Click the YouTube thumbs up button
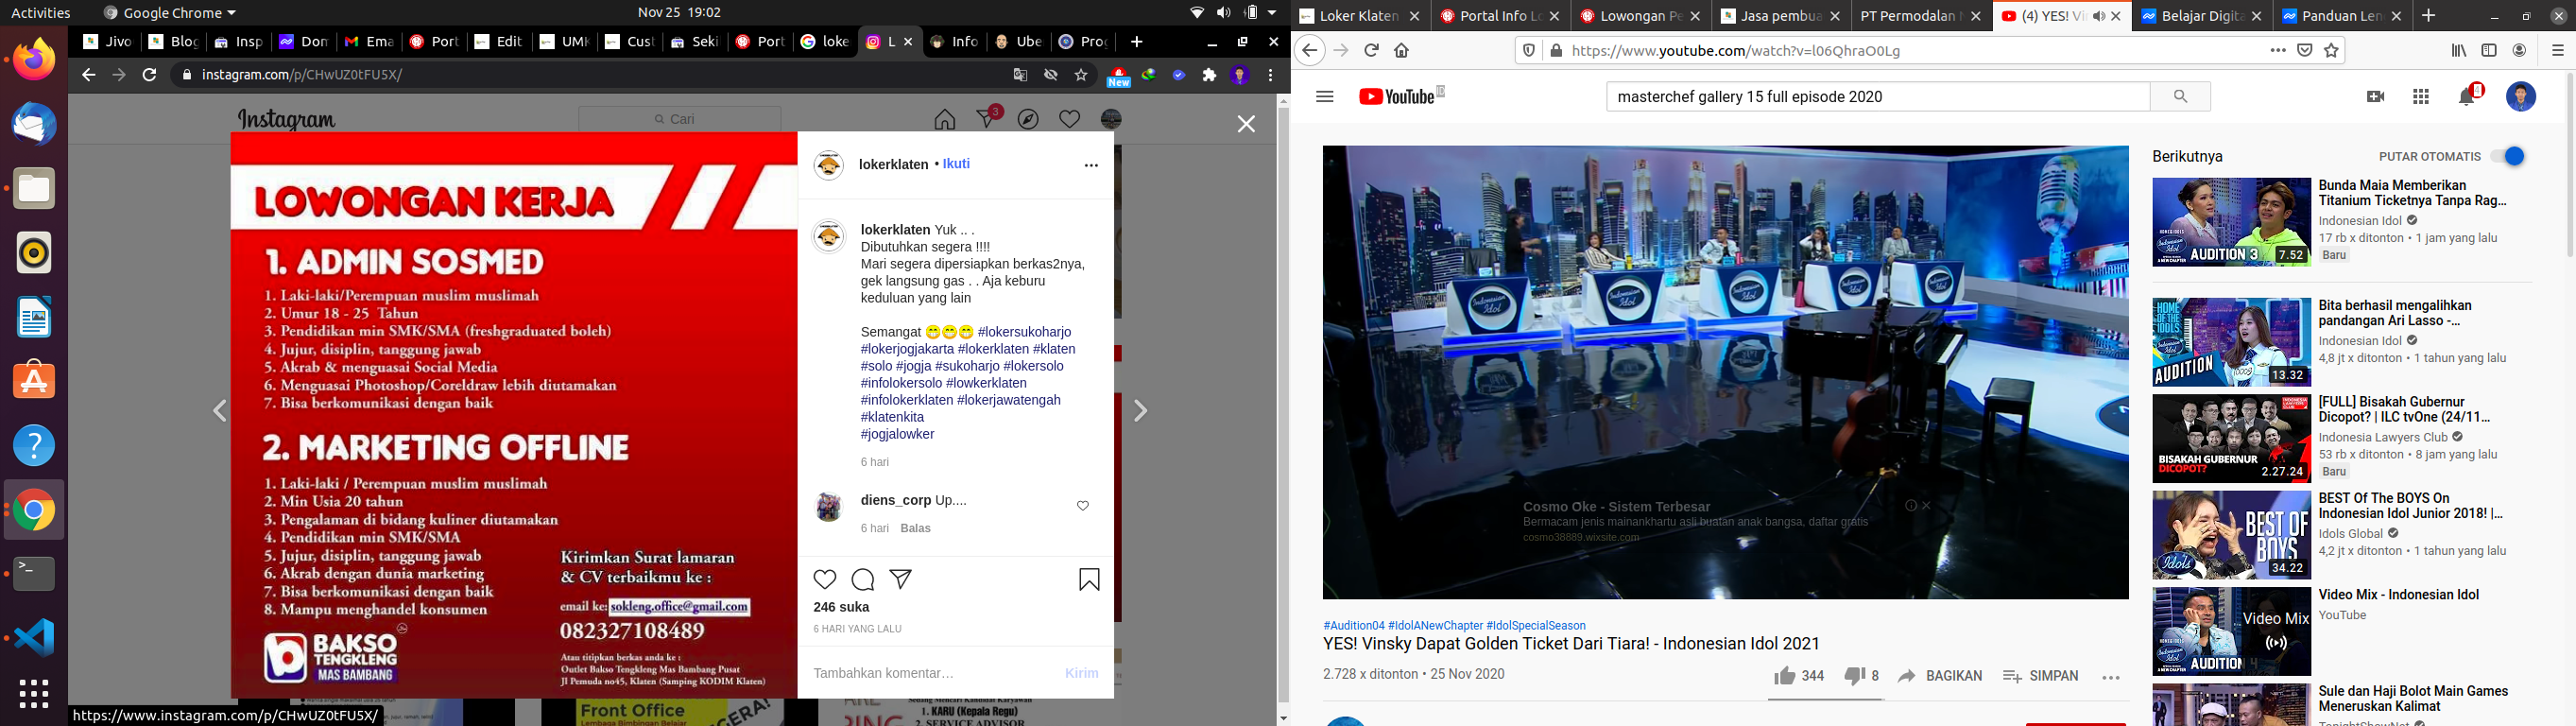The width and height of the screenshot is (2576, 726). click(x=1784, y=677)
